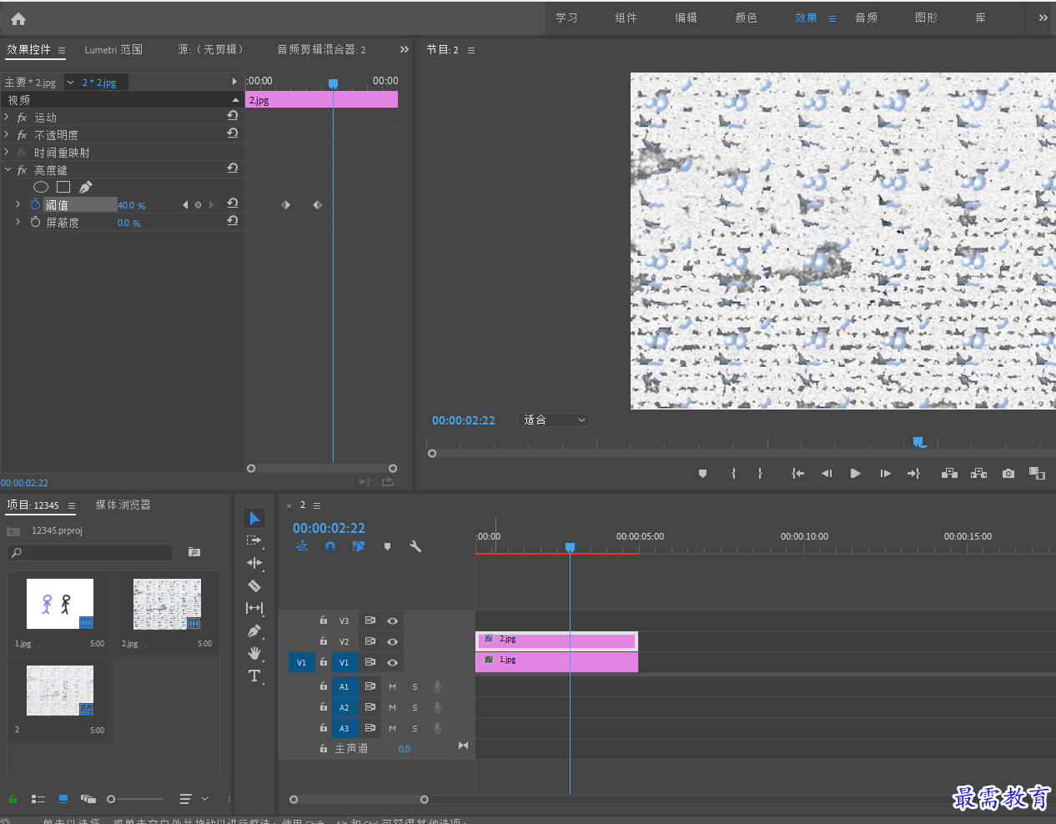The image size is (1056, 824).
Task: Expand the 运动 effect
Action: point(7,117)
